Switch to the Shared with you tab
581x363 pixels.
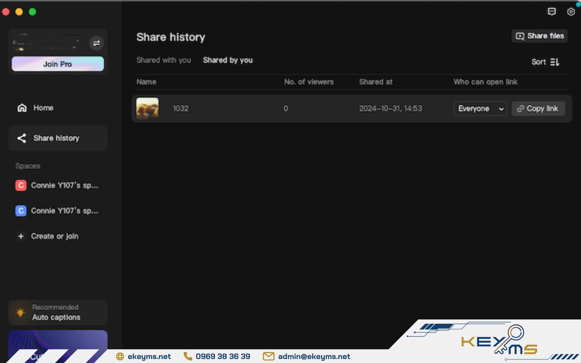pyautogui.click(x=164, y=60)
